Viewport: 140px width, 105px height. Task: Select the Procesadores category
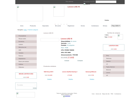(x=26, y=36)
